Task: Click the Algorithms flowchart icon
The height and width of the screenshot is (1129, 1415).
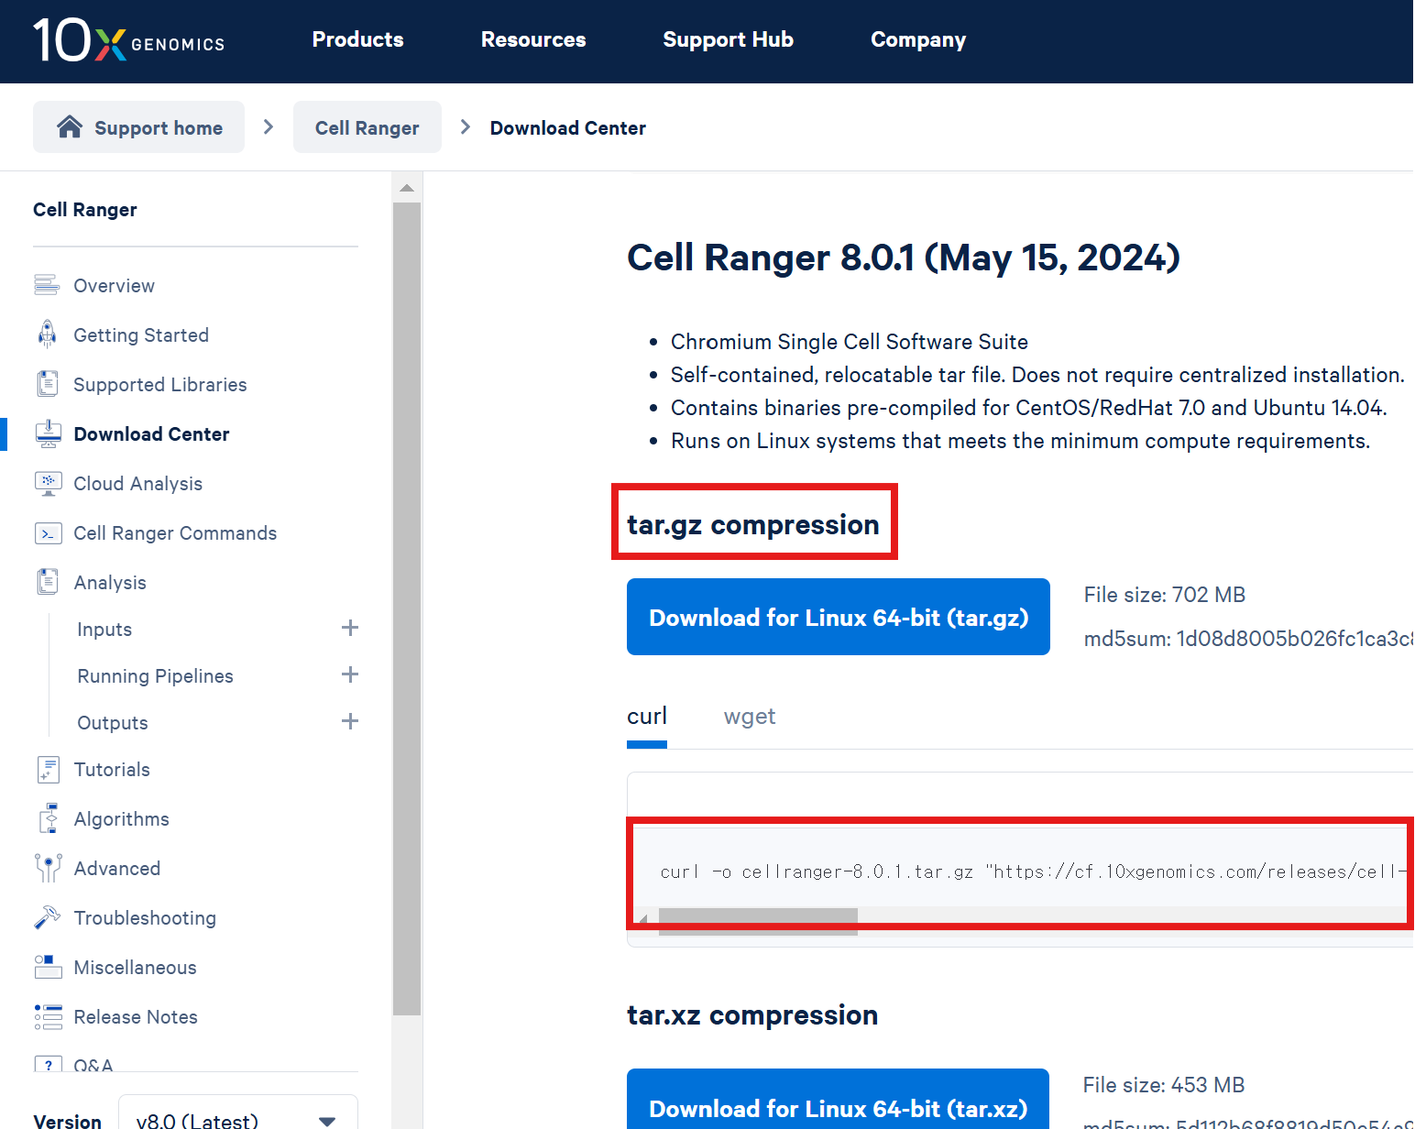Action: click(x=48, y=818)
